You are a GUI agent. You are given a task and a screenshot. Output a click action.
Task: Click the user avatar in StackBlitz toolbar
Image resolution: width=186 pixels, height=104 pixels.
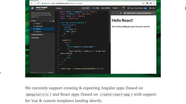(x=123, y=8)
